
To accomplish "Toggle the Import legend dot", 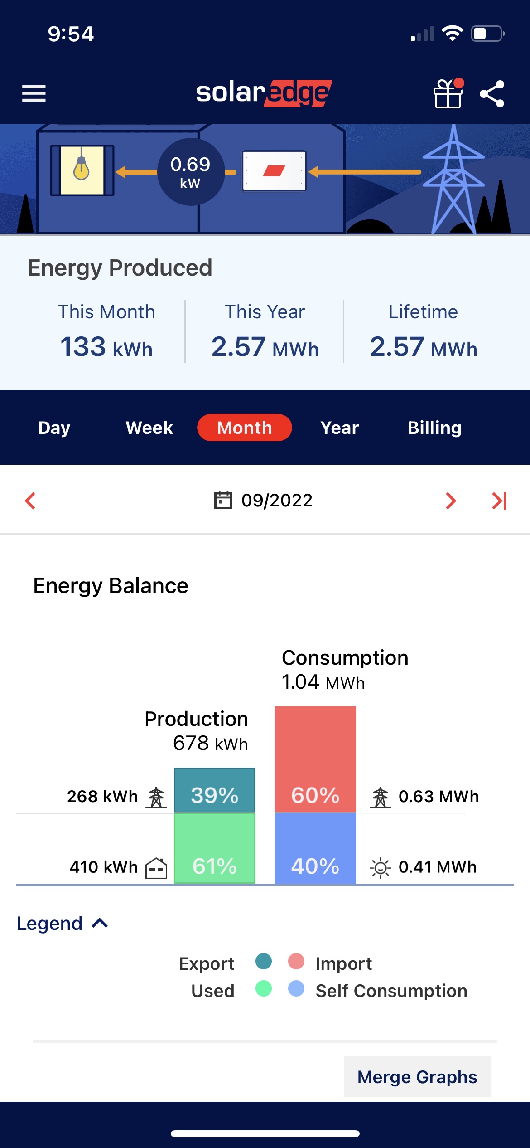I will click(296, 961).
